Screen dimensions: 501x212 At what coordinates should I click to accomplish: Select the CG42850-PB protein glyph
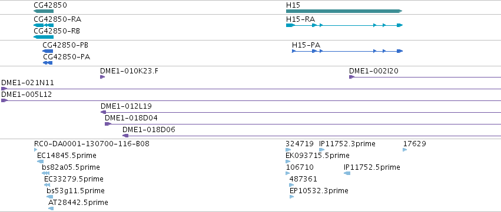48,51
